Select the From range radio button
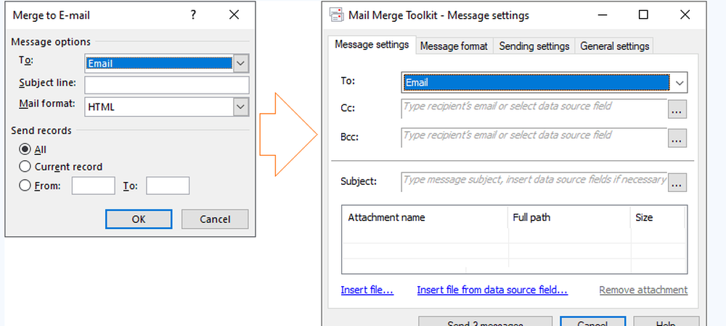726x326 pixels. click(x=25, y=185)
